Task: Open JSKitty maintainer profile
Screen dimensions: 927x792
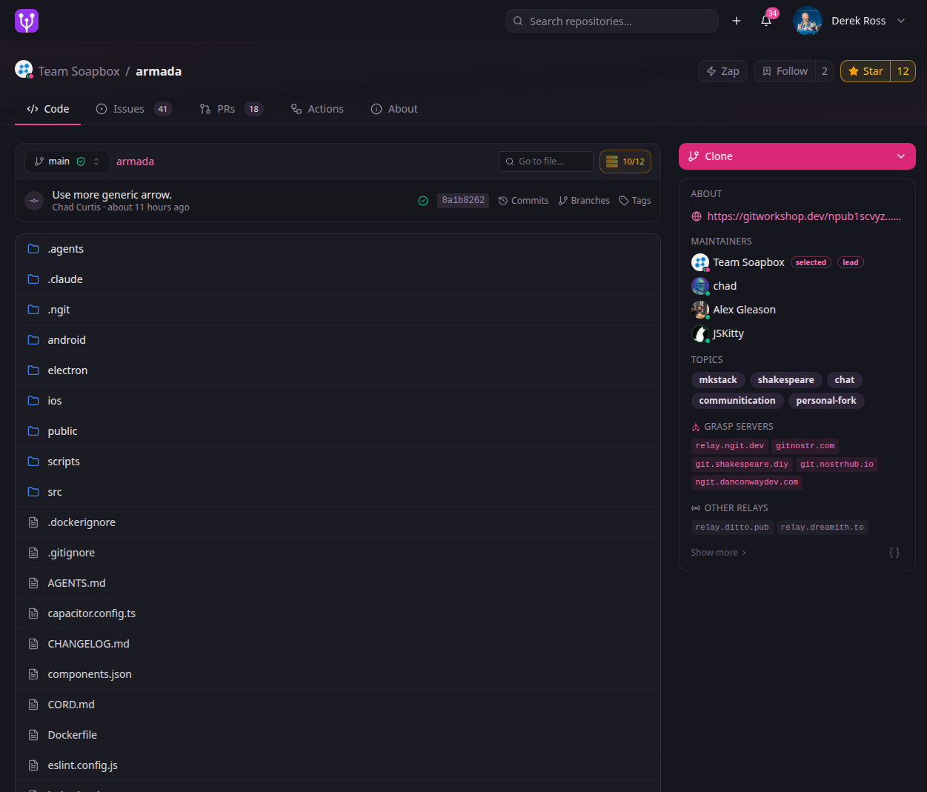Action: 728,333
